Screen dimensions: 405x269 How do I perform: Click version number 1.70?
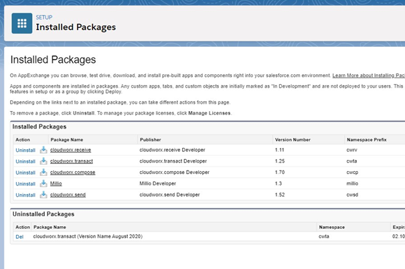[x=280, y=173]
